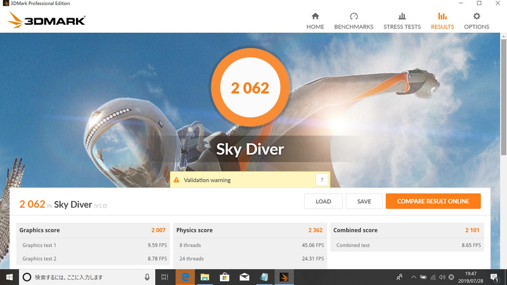
Task: Click the Cortana circle icon
Action: 27,277
